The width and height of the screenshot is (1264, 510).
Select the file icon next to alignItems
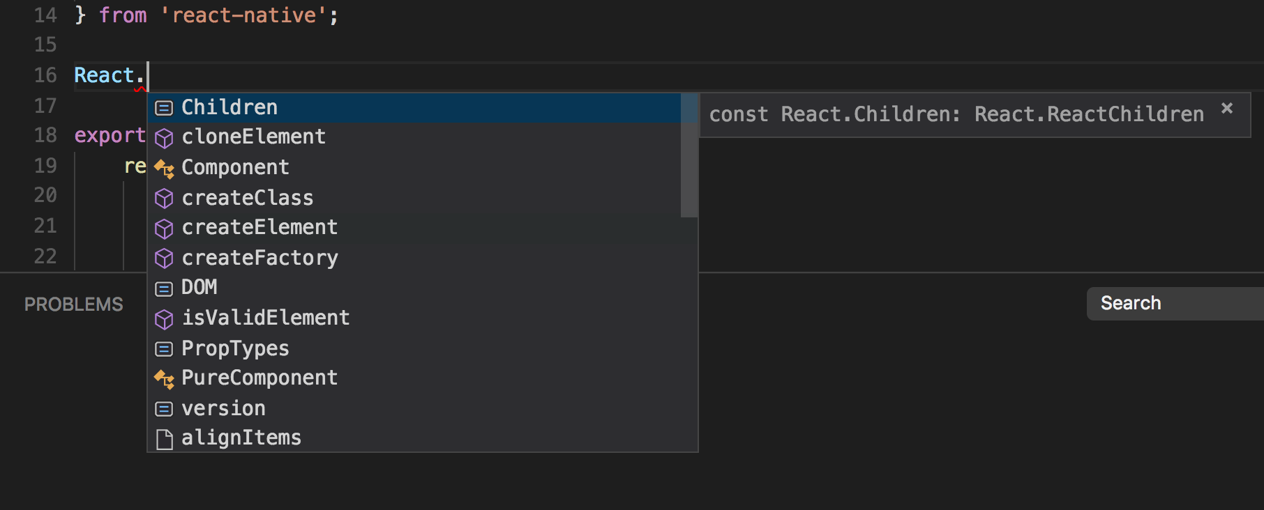164,438
